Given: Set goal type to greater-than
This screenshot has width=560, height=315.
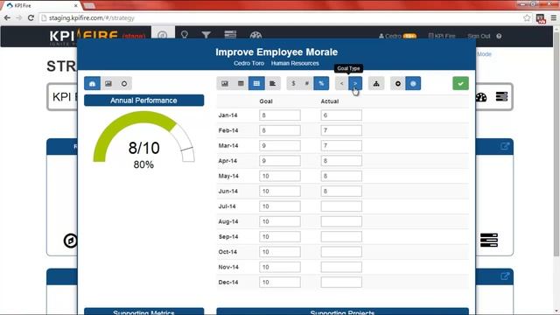Looking at the screenshot, I should 355,84.
